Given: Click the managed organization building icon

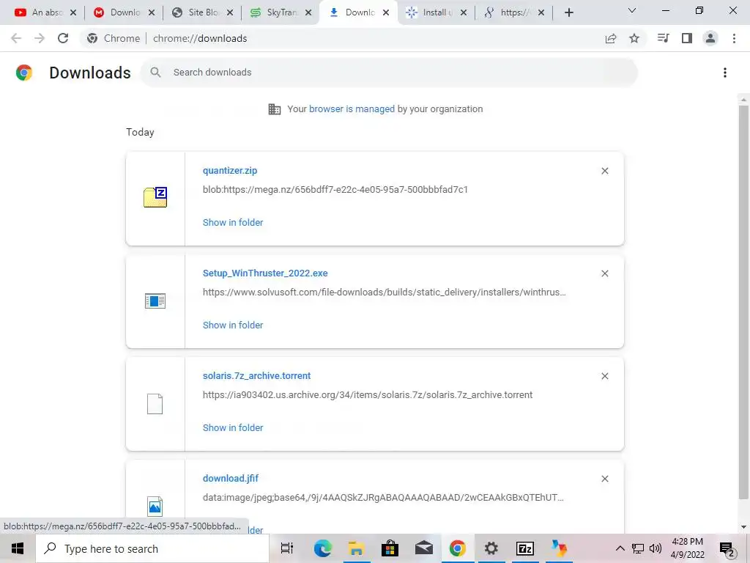Looking at the screenshot, I should tap(275, 109).
